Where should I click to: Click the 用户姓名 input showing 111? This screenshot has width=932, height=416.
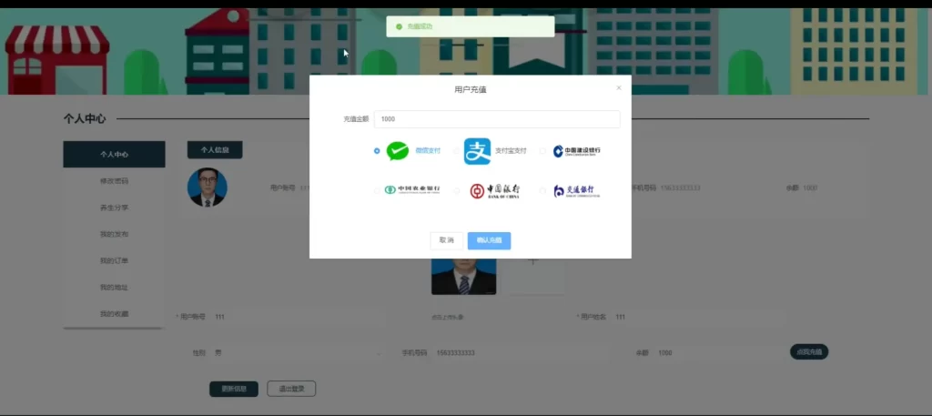pyautogui.click(x=699, y=318)
